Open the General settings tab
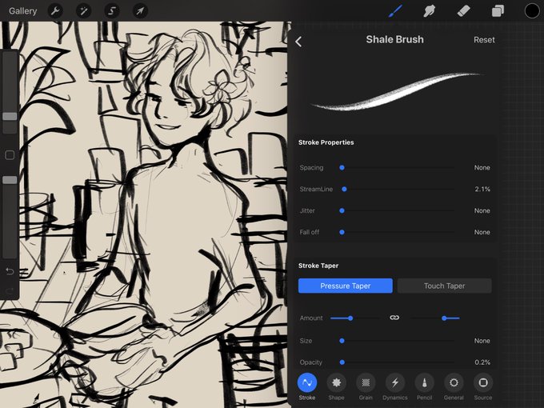The height and width of the screenshot is (408, 544). click(x=454, y=387)
